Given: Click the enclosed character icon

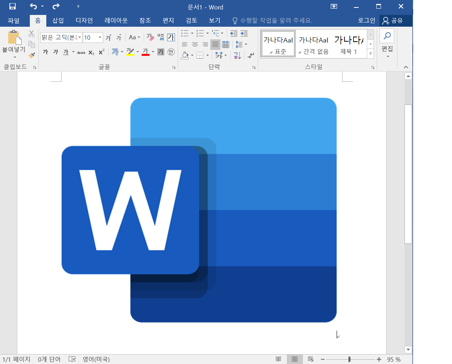Looking at the screenshot, I should pyautogui.click(x=171, y=52).
